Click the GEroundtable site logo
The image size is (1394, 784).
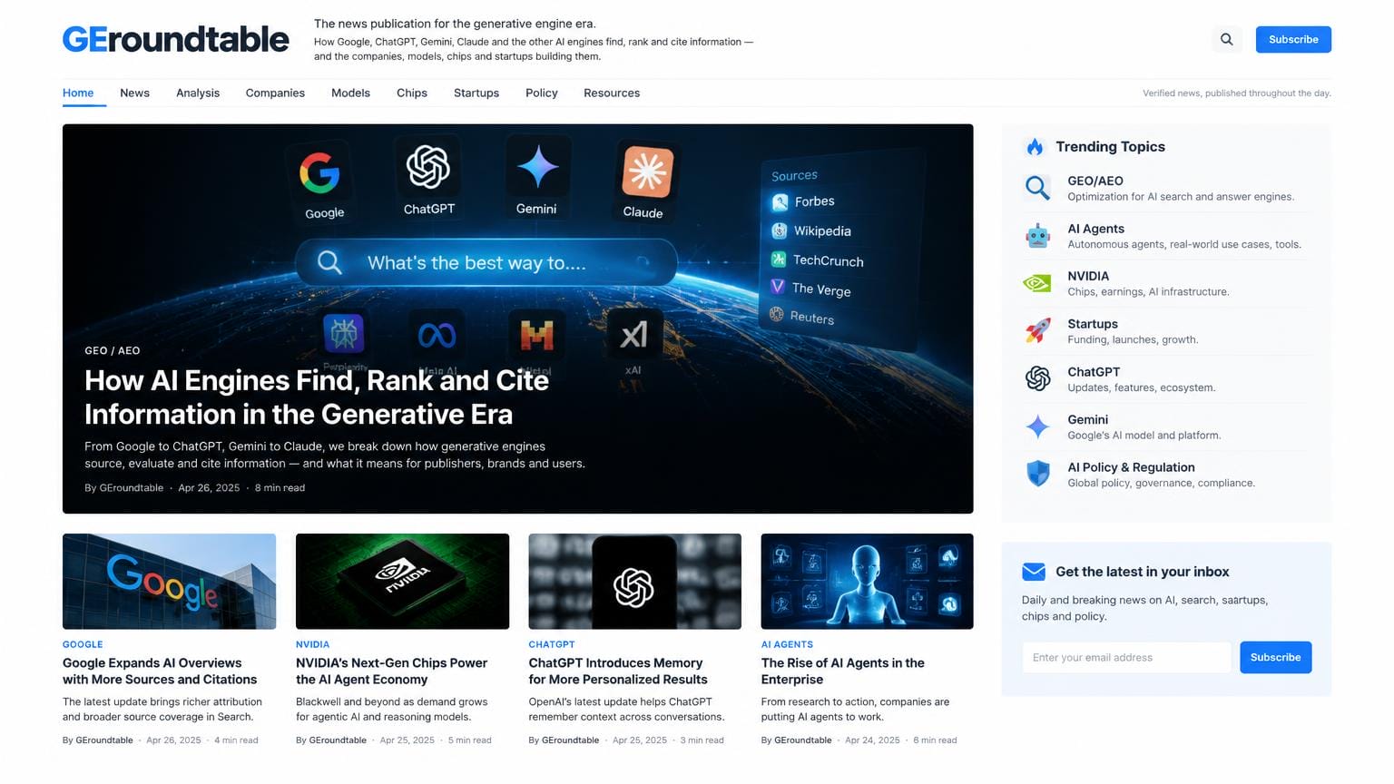[176, 39]
